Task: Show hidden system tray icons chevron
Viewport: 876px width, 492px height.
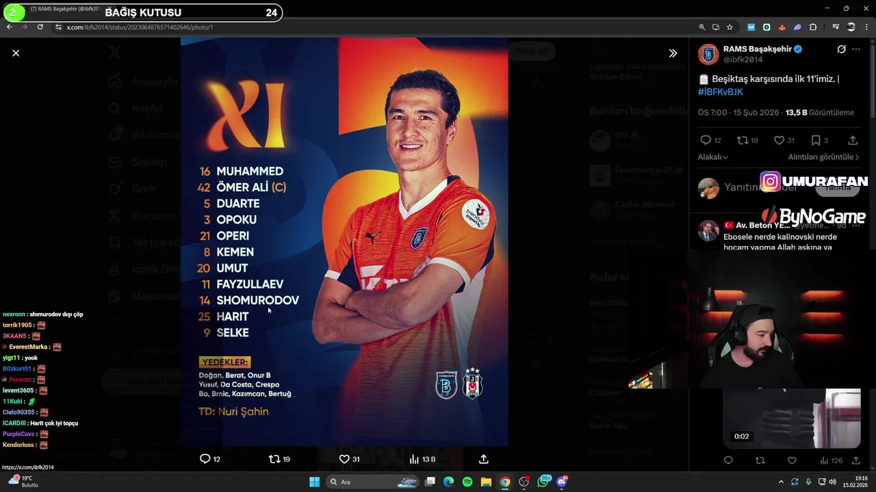Action: 781,482
